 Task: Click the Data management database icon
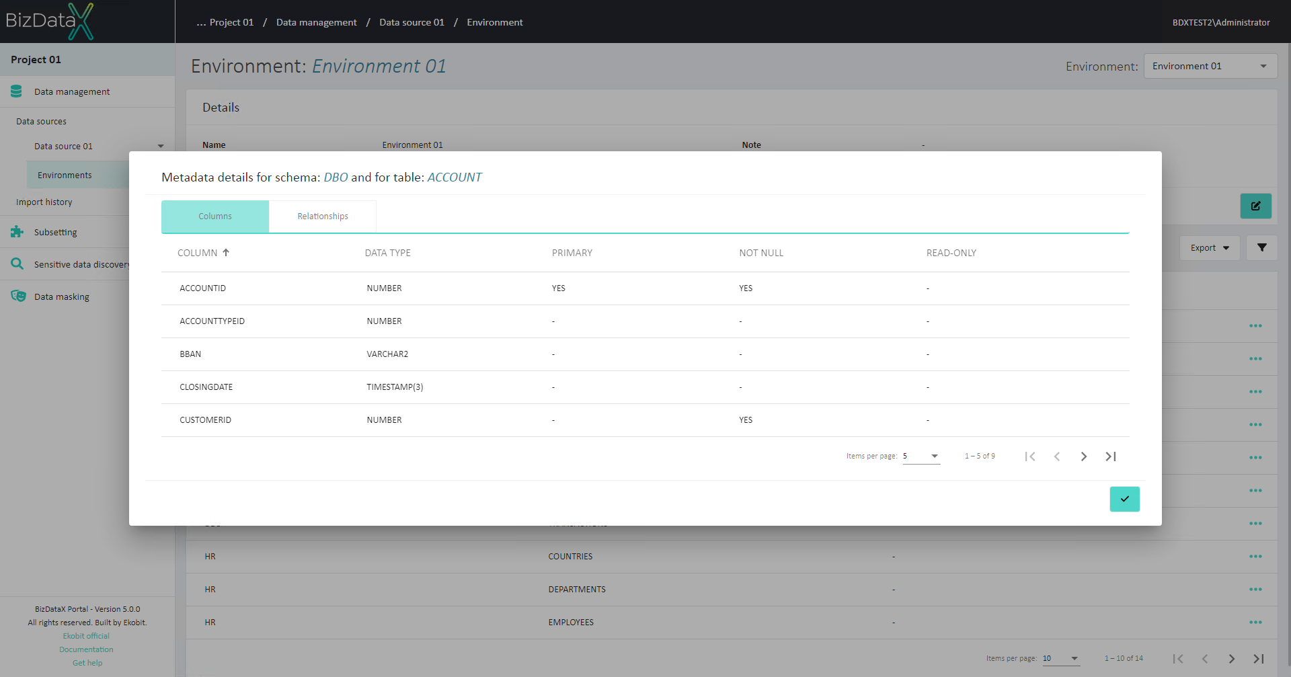[x=17, y=91]
